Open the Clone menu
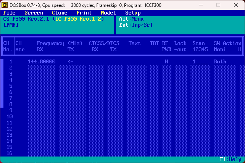The image size is (245, 163). click(60, 13)
